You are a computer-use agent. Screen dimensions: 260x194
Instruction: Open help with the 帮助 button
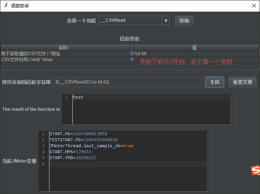(184, 21)
